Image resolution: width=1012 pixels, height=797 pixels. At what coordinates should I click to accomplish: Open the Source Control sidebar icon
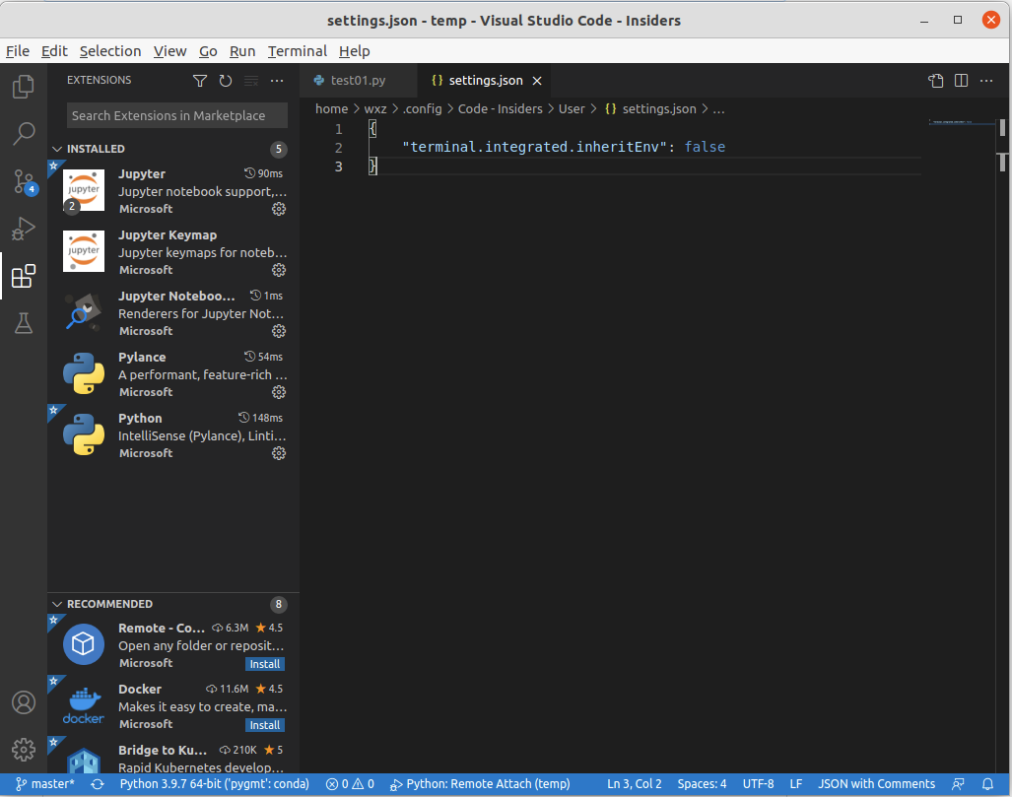(x=24, y=181)
